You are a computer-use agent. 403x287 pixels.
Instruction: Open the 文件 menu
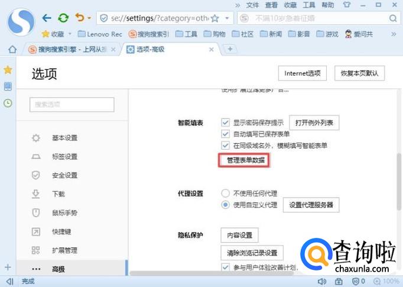tap(252, 5)
